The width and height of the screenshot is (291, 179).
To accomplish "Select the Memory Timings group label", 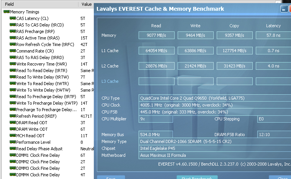I will [25, 12].
